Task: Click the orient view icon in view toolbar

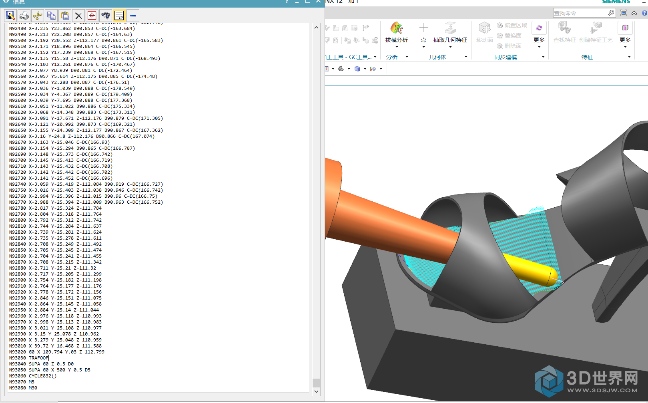Action: 341,69
